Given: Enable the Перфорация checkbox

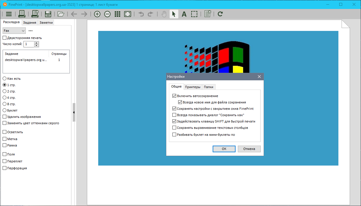Looking at the screenshot, I should pyautogui.click(x=15, y=168).
